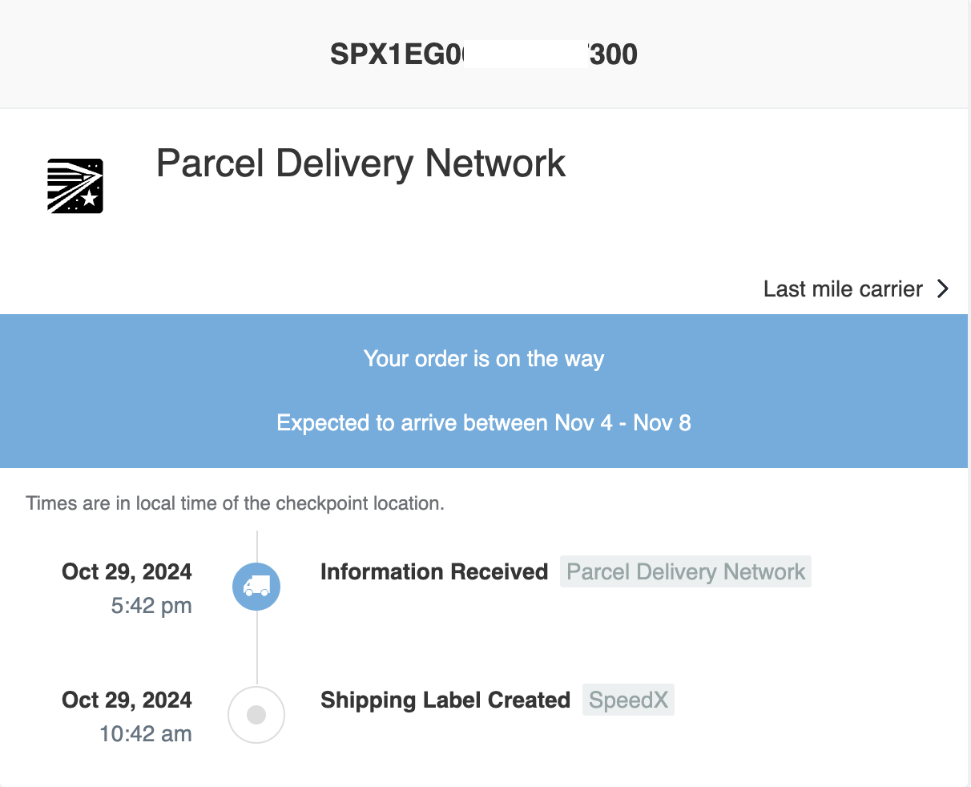Click the SPX1EG tracking number at top
The width and height of the screenshot is (971, 787).
[x=484, y=54]
